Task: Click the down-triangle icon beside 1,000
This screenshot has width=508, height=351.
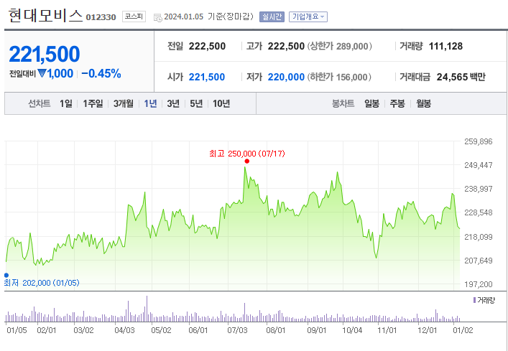Action: pos(42,73)
